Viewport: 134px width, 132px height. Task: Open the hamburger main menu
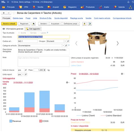[8, 2]
